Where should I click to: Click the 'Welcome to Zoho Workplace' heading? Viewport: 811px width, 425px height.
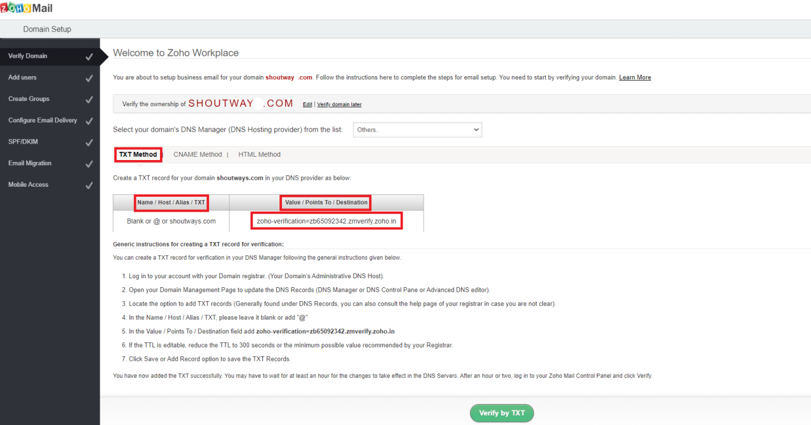point(176,53)
